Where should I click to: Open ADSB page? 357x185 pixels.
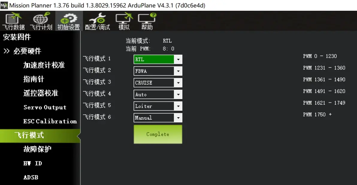tap(31, 177)
